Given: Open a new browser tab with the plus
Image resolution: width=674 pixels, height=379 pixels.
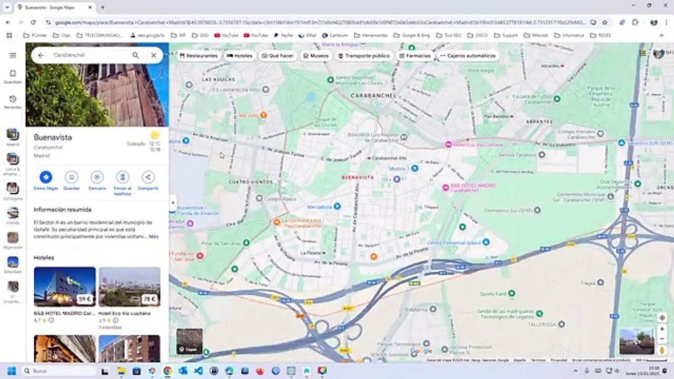Looking at the screenshot, I should [103, 7].
